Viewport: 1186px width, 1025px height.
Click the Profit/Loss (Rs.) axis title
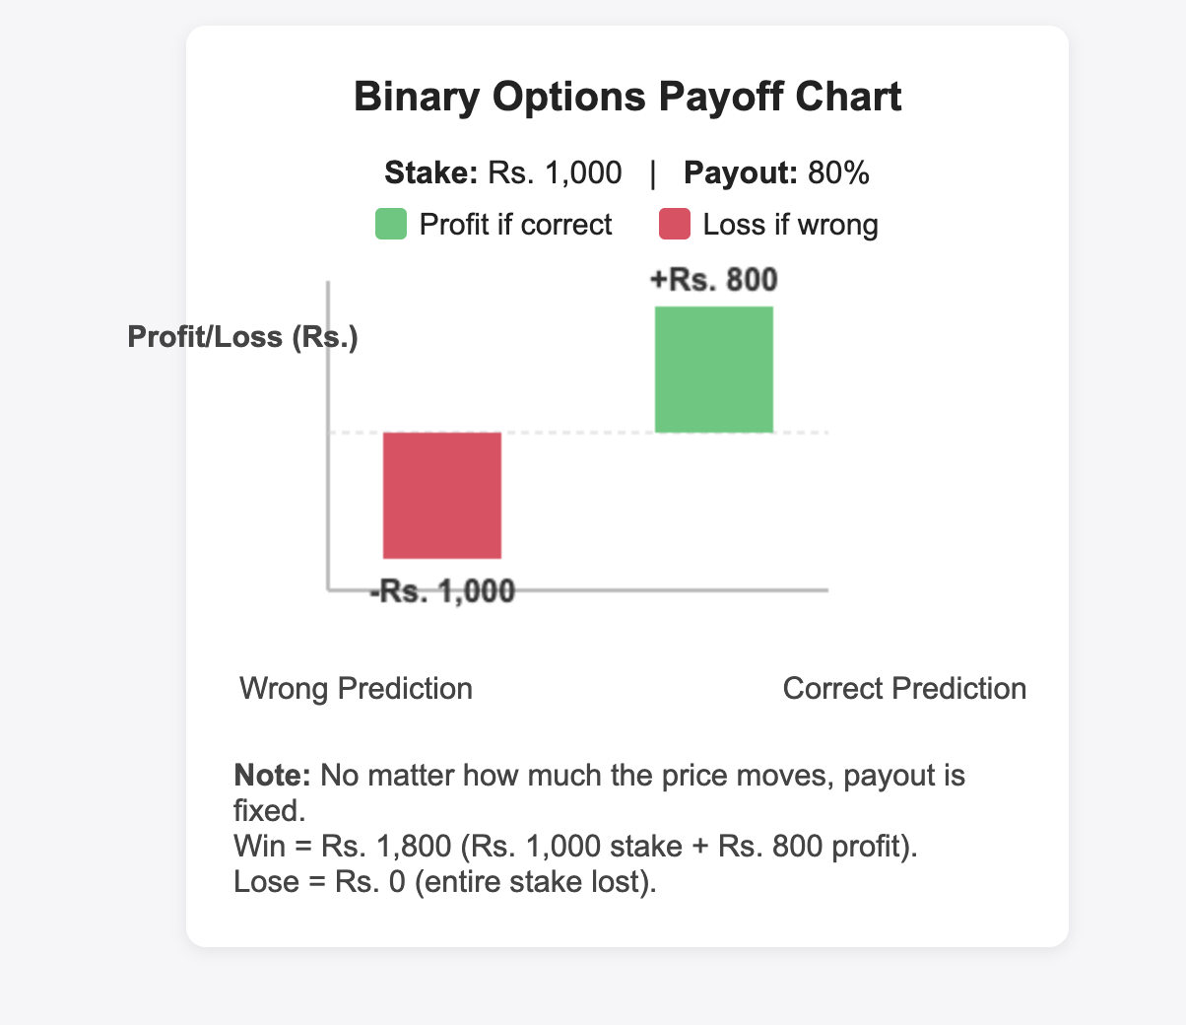tap(242, 338)
